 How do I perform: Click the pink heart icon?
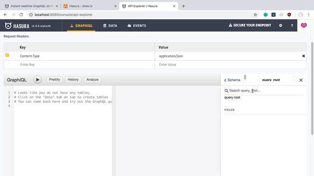(x=304, y=25)
